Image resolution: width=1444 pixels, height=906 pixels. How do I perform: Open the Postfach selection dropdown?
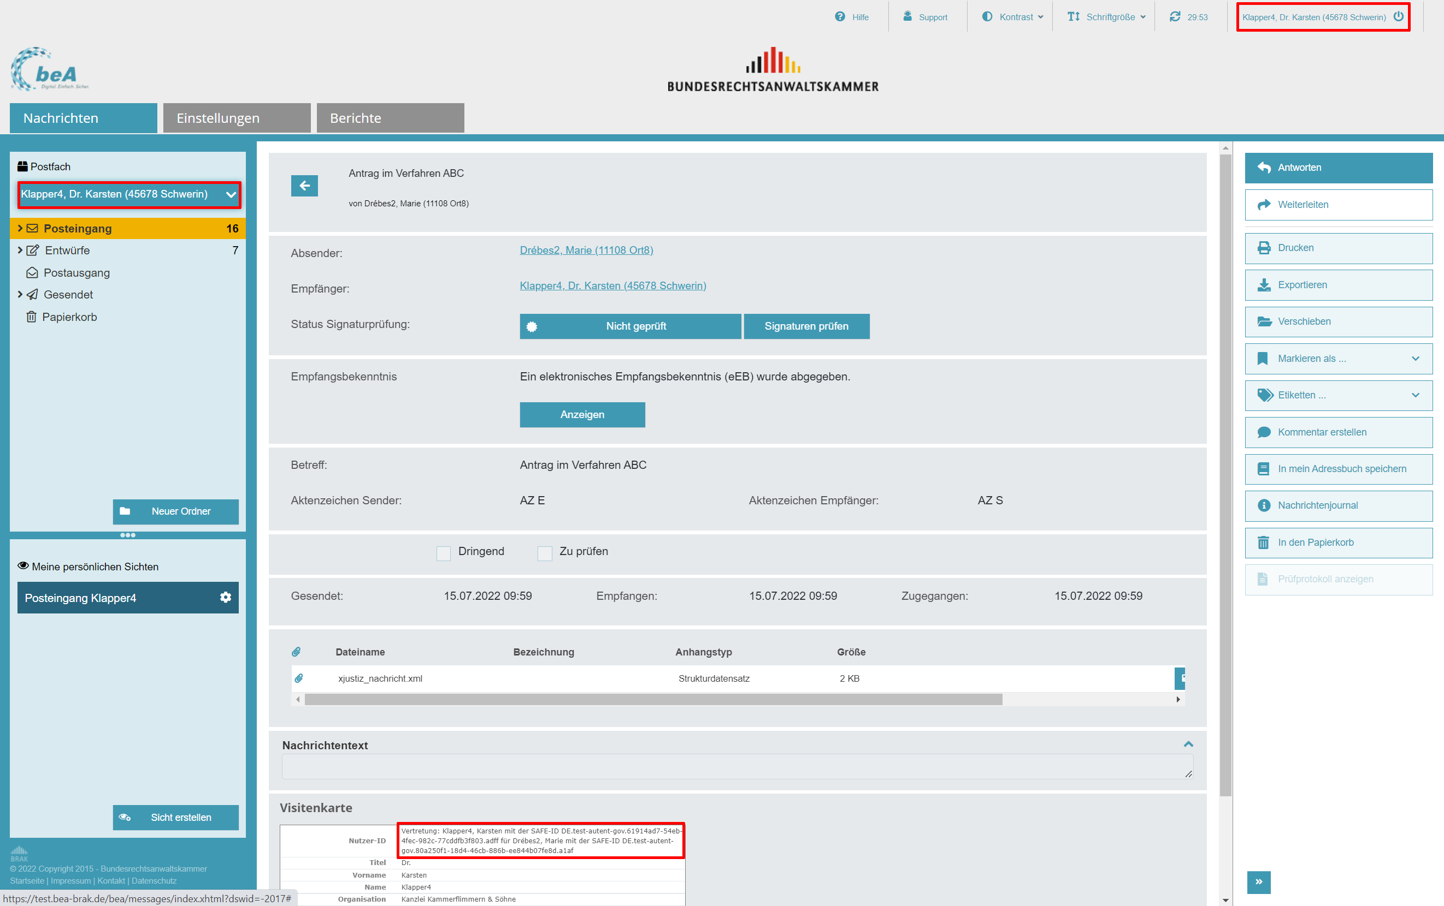click(129, 195)
